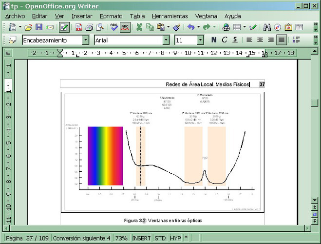Click the Previous Page double-arrow button
This screenshot has width=321, height=244.
pyautogui.click(x=315, y=207)
